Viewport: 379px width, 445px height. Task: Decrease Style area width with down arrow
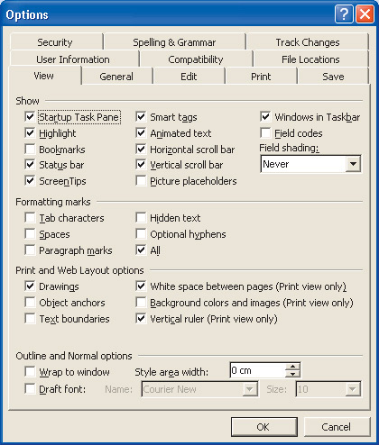pos(292,374)
